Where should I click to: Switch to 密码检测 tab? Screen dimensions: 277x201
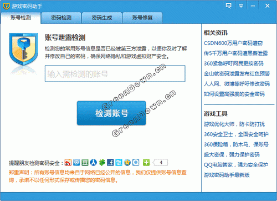[x=61, y=18]
